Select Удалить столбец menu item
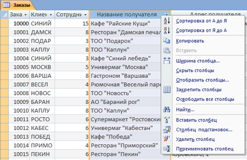Image resolution: width=247 pixels, height=160 pixels. (x=195, y=139)
